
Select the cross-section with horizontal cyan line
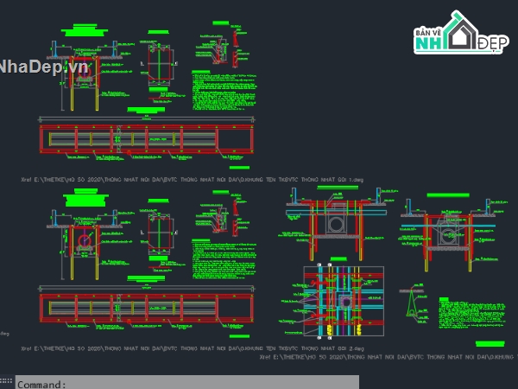tap(448, 235)
